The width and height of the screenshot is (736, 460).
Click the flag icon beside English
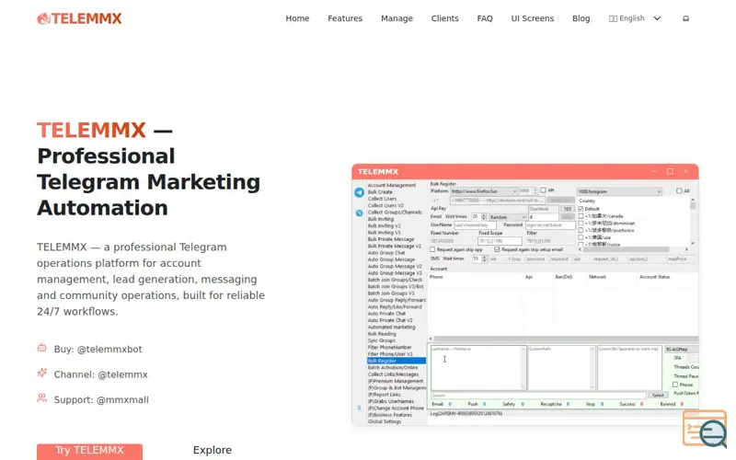click(613, 18)
